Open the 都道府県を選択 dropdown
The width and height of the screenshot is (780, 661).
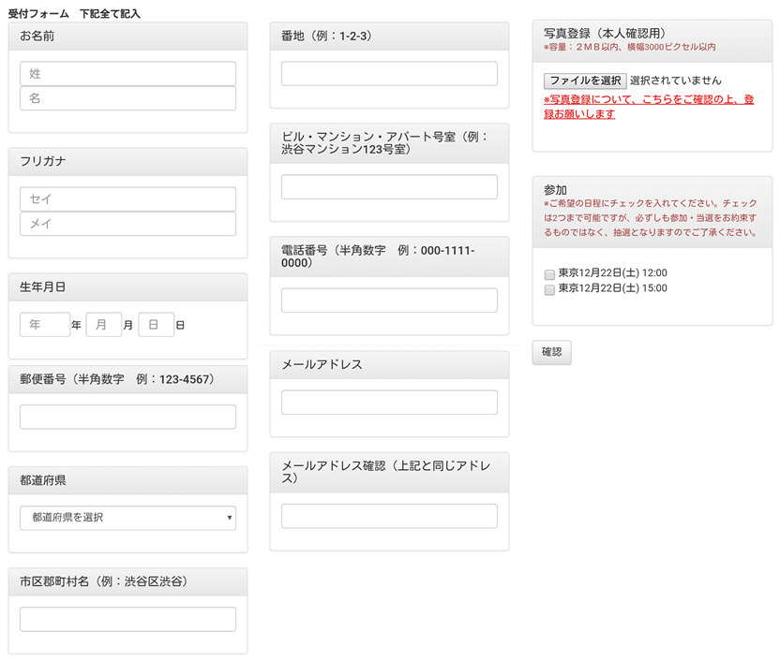click(x=127, y=518)
